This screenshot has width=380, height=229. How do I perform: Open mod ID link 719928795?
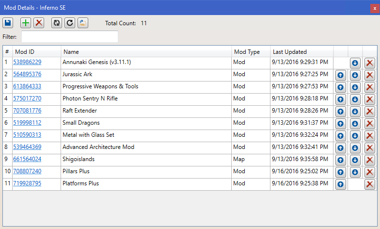pyautogui.click(x=27, y=183)
